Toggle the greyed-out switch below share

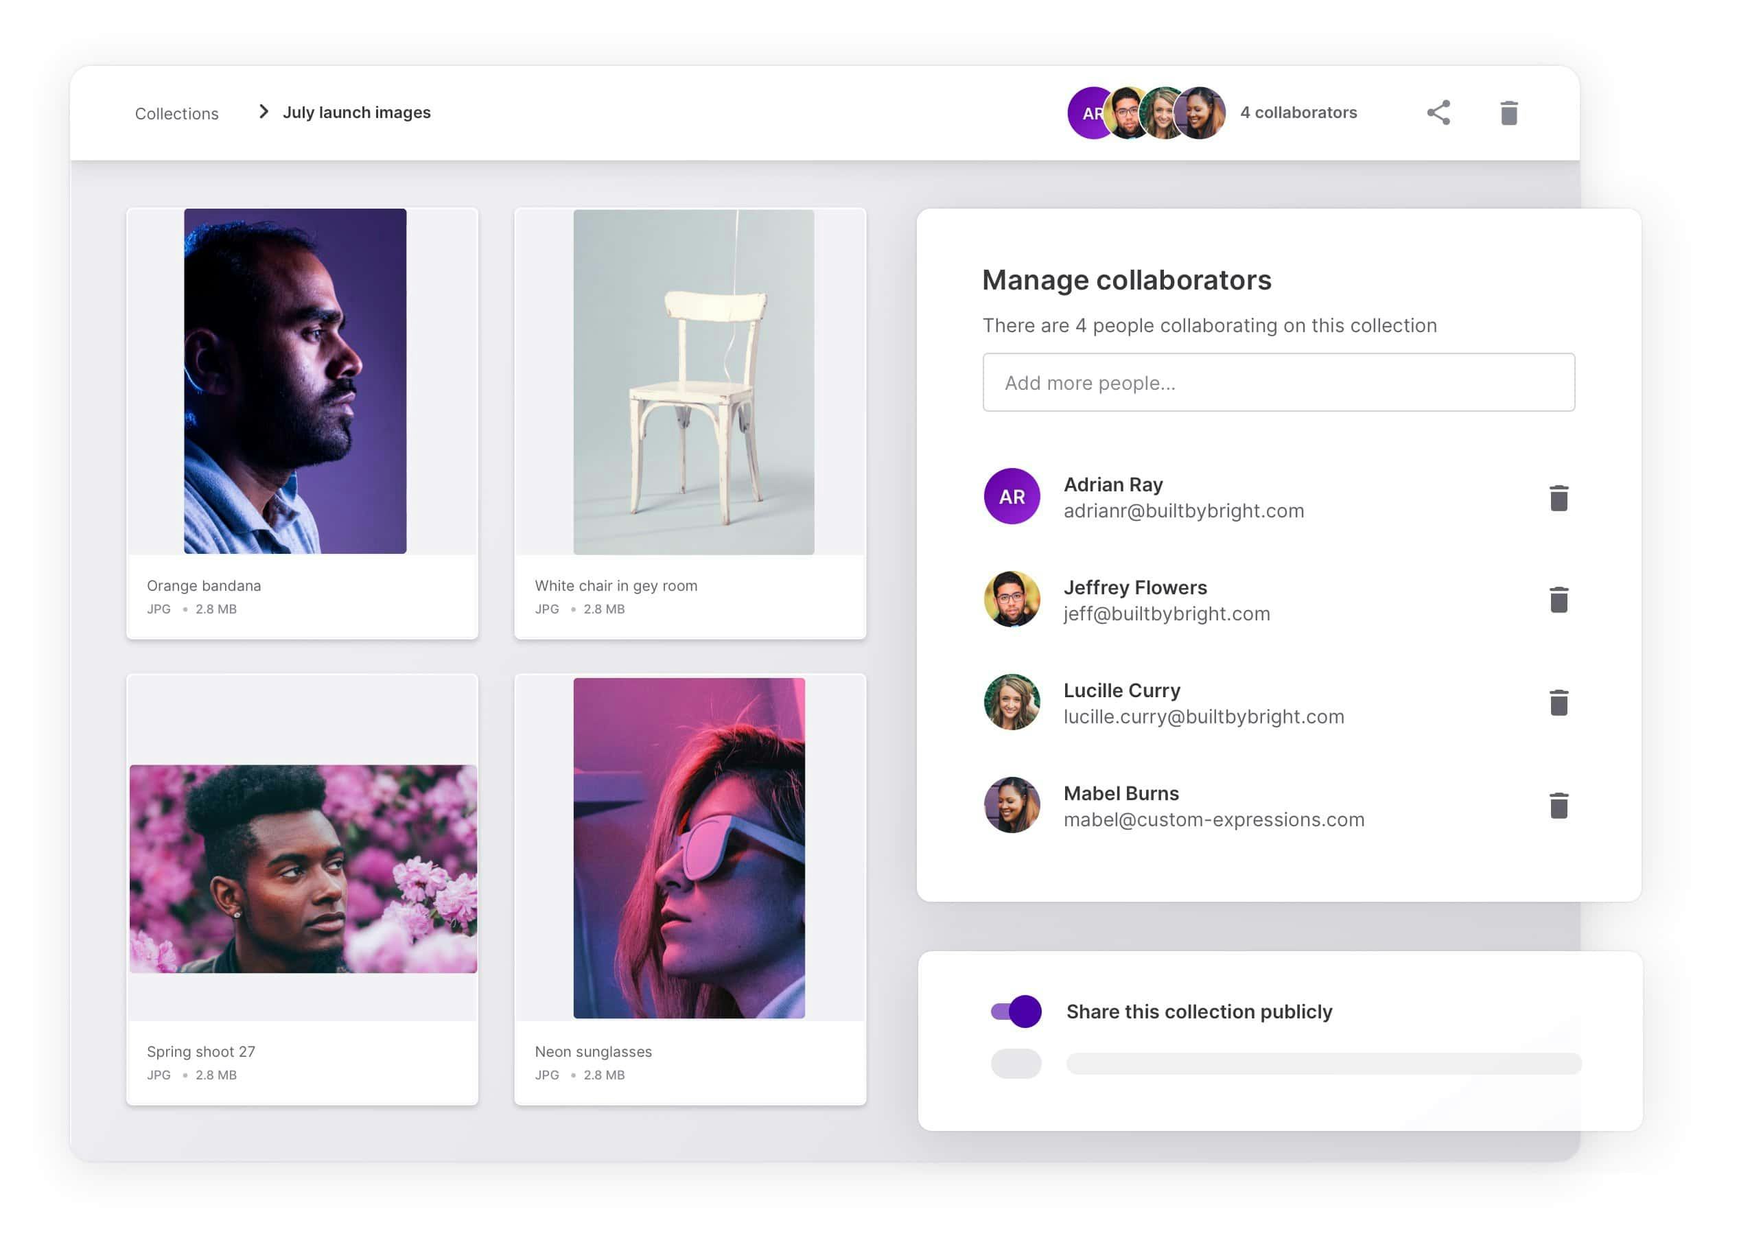tap(1016, 1064)
